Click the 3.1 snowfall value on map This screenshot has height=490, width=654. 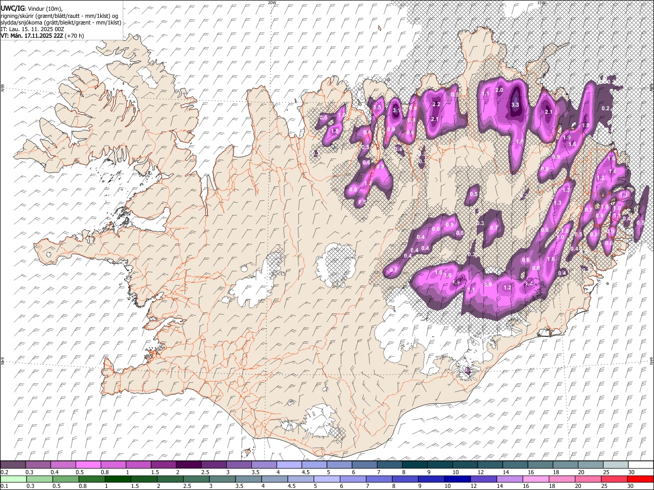[396, 110]
